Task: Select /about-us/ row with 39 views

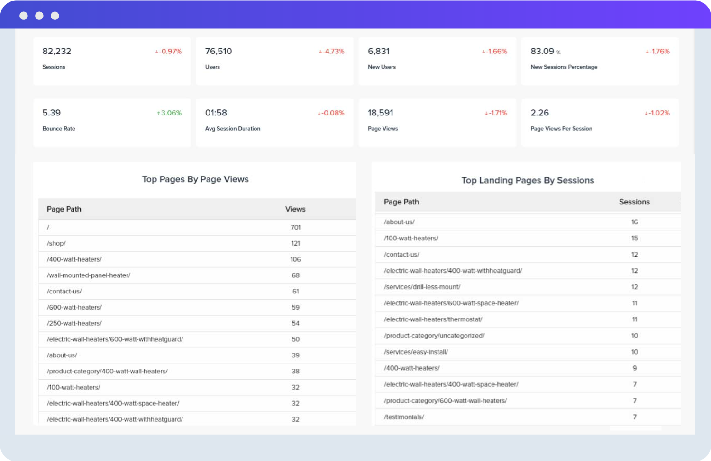Action: click(197, 355)
